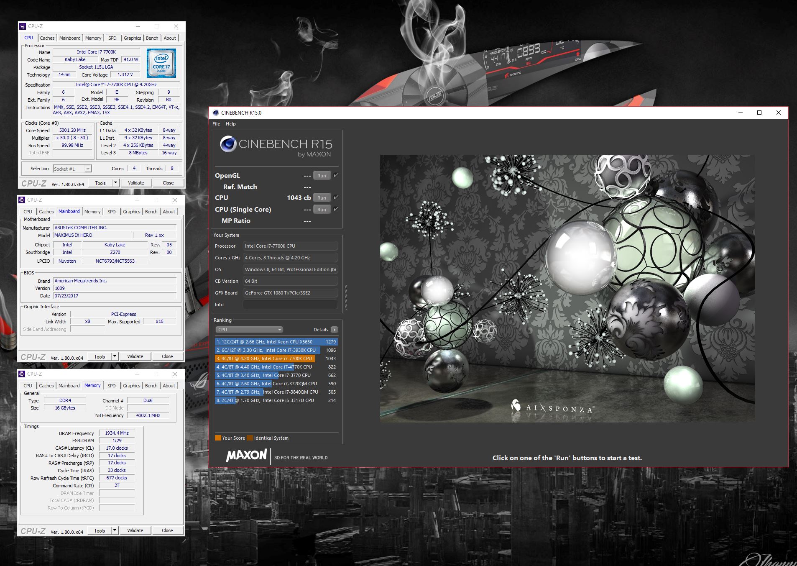
Task: Open CPU tab in Memory CPU-Z window
Action: [x=28, y=386]
